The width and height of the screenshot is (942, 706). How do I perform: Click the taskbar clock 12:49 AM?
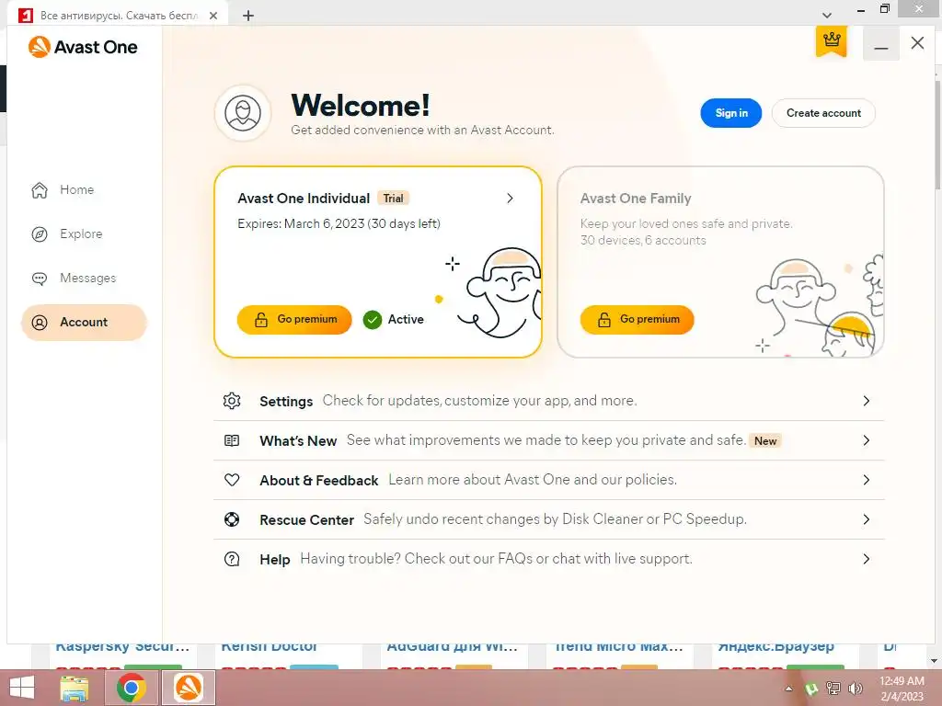pyautogui.click(x=902, y=681)
